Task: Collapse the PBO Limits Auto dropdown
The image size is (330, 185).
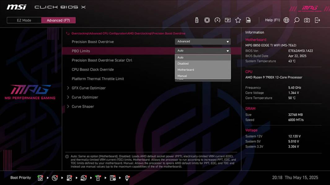Action: (203, 51)
